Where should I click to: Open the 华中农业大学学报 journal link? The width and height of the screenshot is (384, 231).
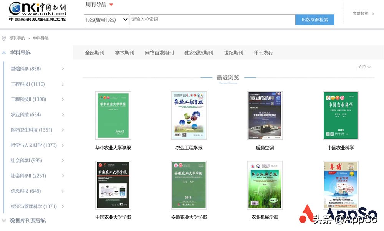(113, 147)
